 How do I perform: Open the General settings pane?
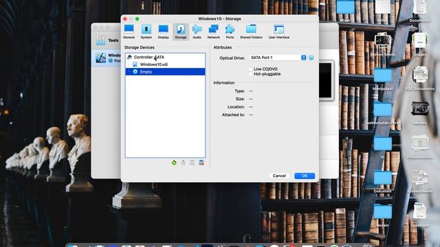(x=129, y=32)
